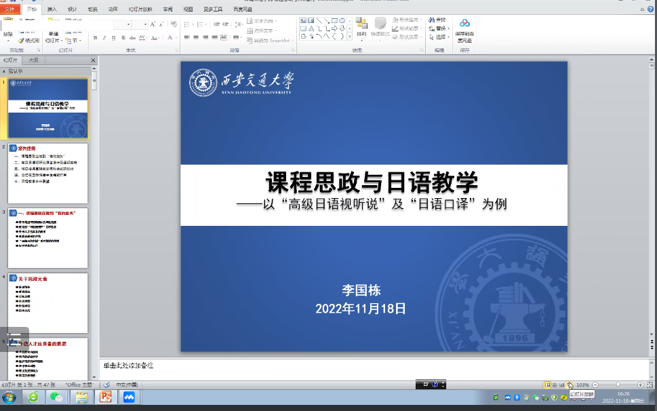The height and width of the screenshot is (411, 657).
Task: Open WeChat from the Windows taskbar
Action: pos(57,397)
